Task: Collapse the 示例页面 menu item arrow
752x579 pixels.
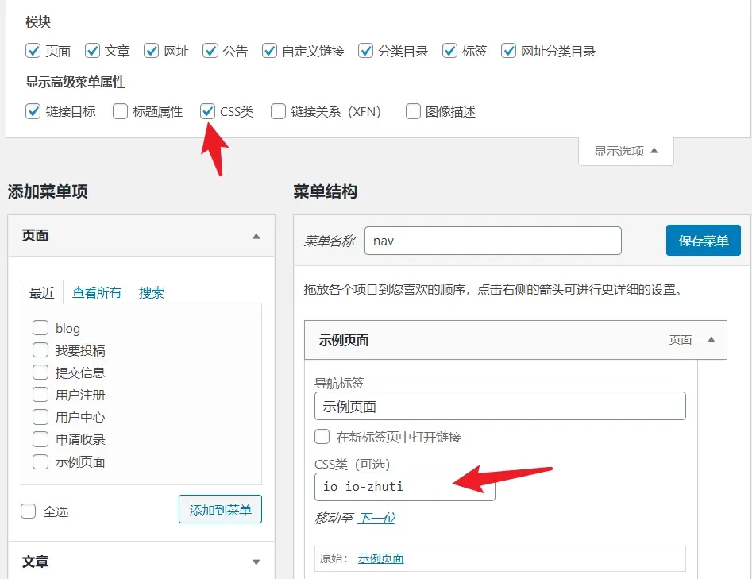Action: pos(711,340)
